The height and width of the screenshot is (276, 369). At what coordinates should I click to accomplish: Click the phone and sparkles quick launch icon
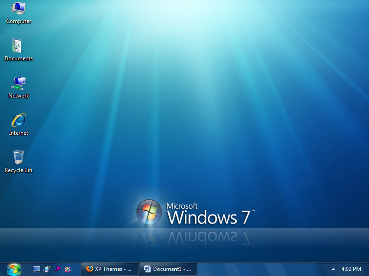pyautogui.click(x=47, y=269)
